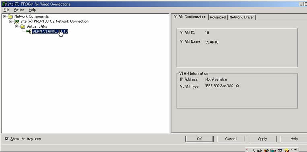Uncheck the Show the tray icon checkbox
The width and height of the screenshot is (307, 152).
tap(7, 139)
